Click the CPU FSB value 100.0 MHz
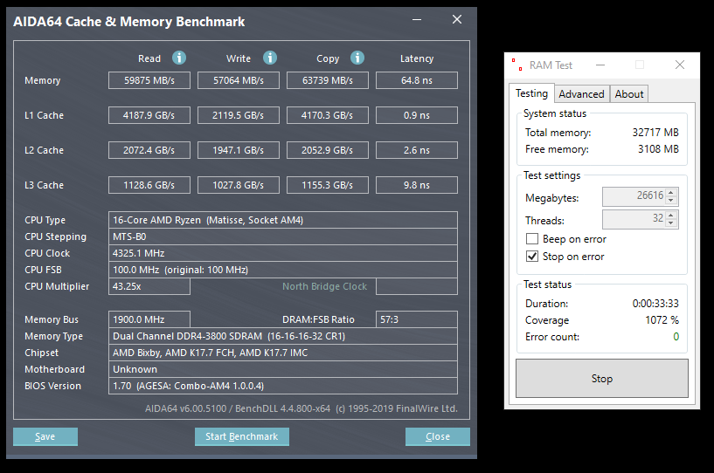The height and width of the screenshot is (473, 714). (283, 270)
